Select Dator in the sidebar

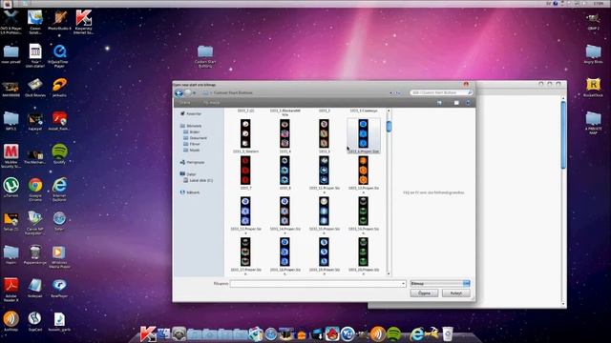pos(188,174)
